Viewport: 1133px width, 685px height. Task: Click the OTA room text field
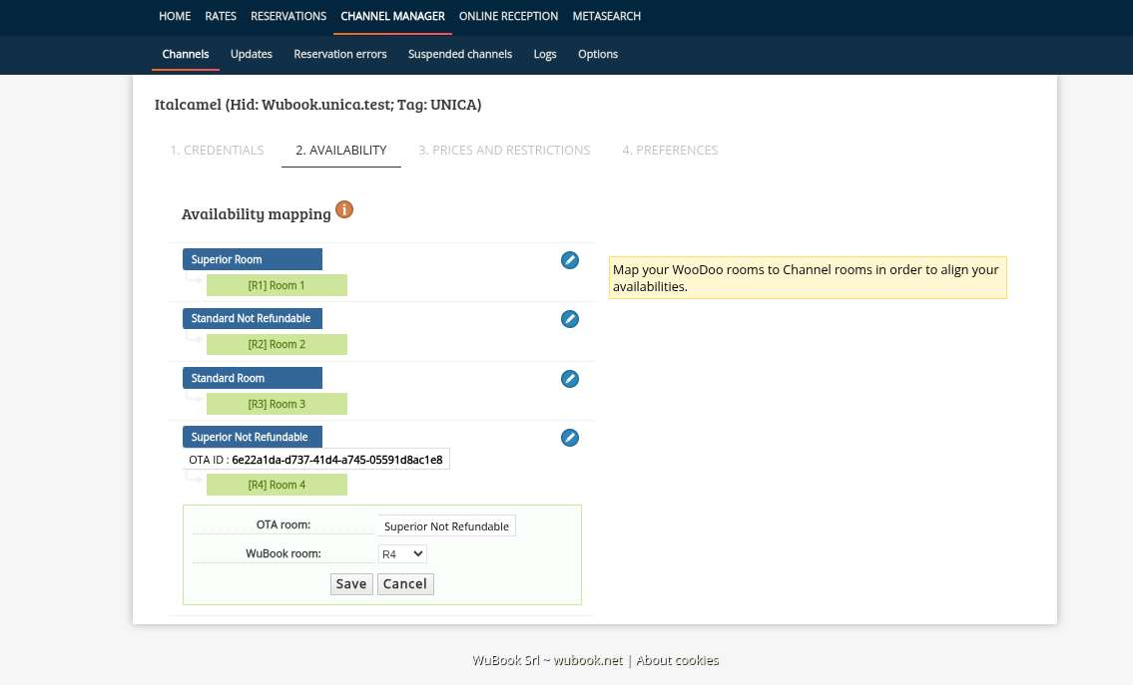446,526
